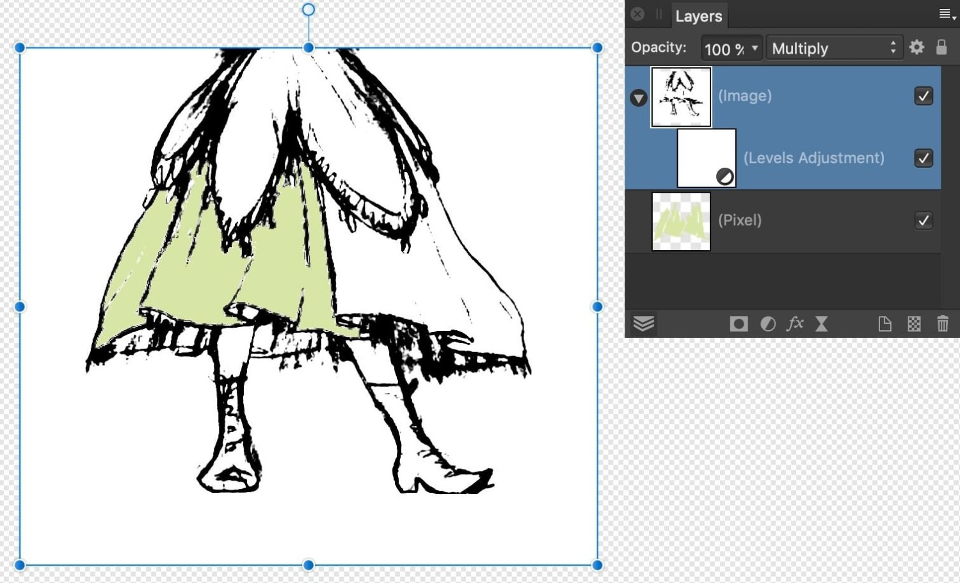Image resolution: width=960 pixels, height=583 pixels.
Task: Delete the layer with trash icon
Action: coord(943,324)
